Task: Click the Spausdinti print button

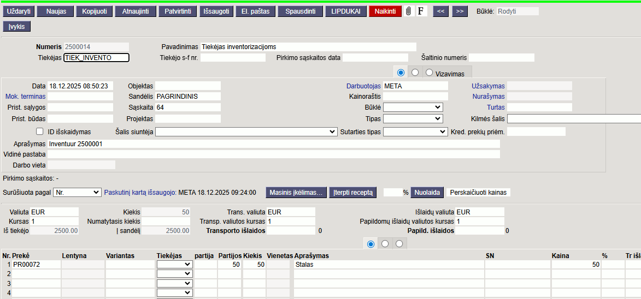Action: click(x=300, y=11)
